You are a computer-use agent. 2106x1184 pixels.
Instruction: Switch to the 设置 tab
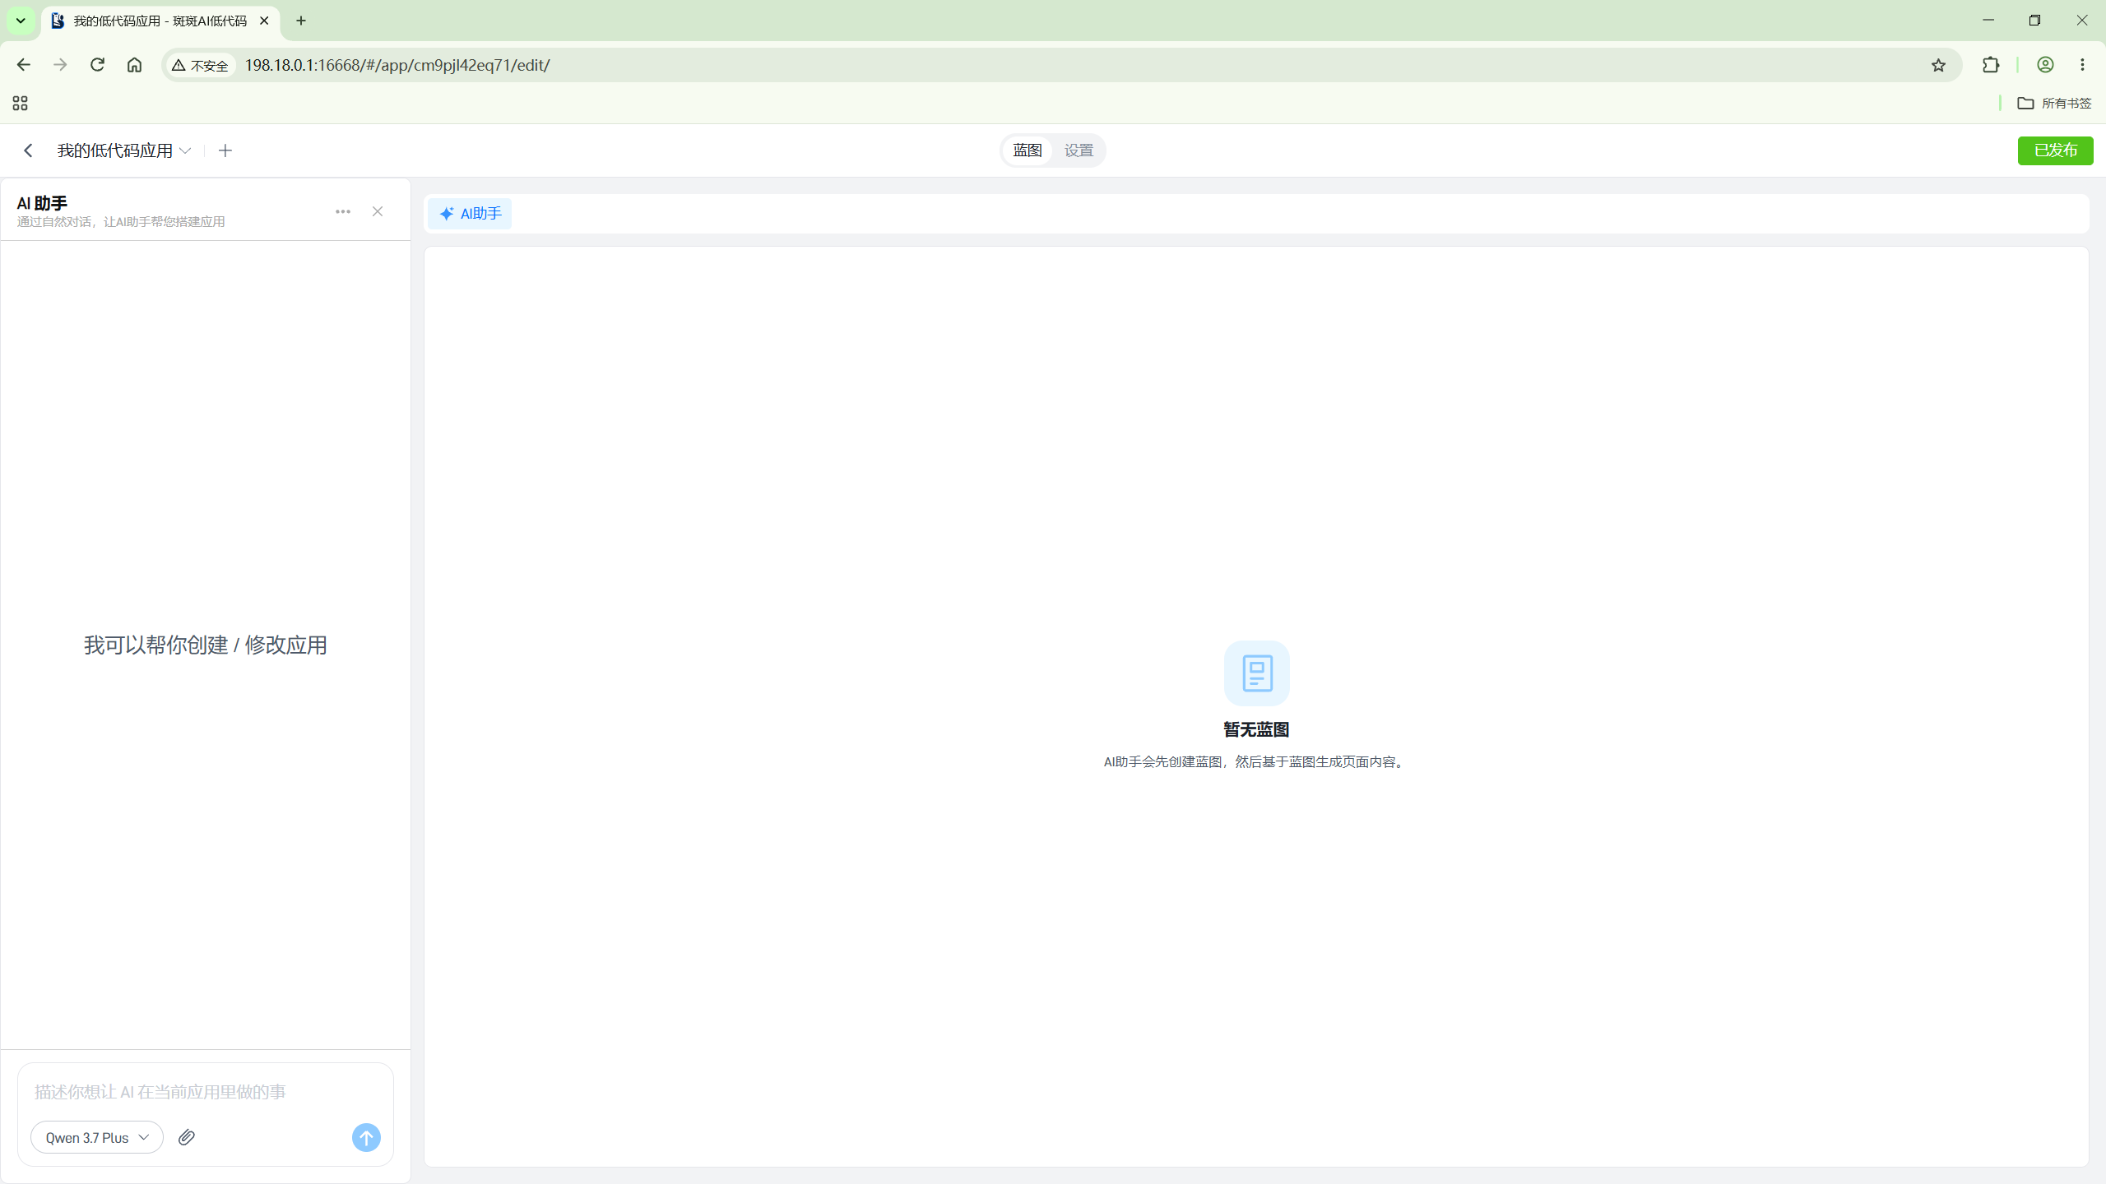tap(1079, 150)
